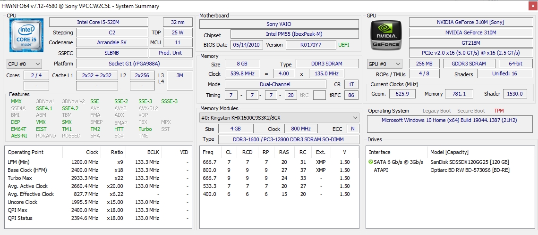
Task: Click the L2 2x256 cache value
Action: 142,75
